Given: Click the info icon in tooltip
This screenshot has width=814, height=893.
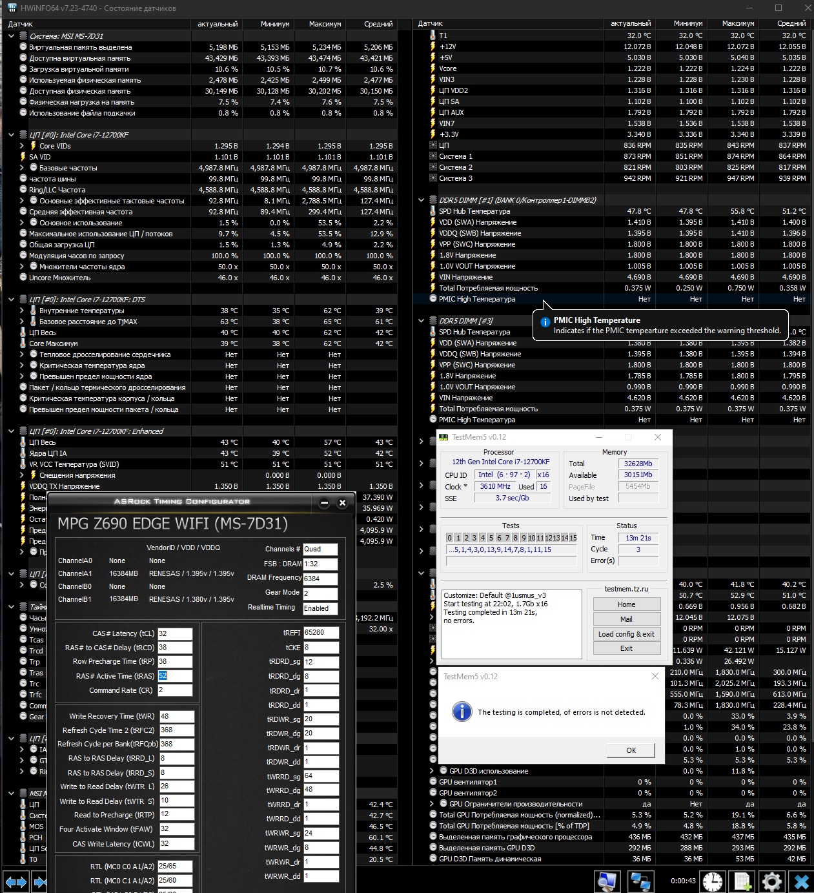Looking at the screenshot, I should tap(545, 322).
